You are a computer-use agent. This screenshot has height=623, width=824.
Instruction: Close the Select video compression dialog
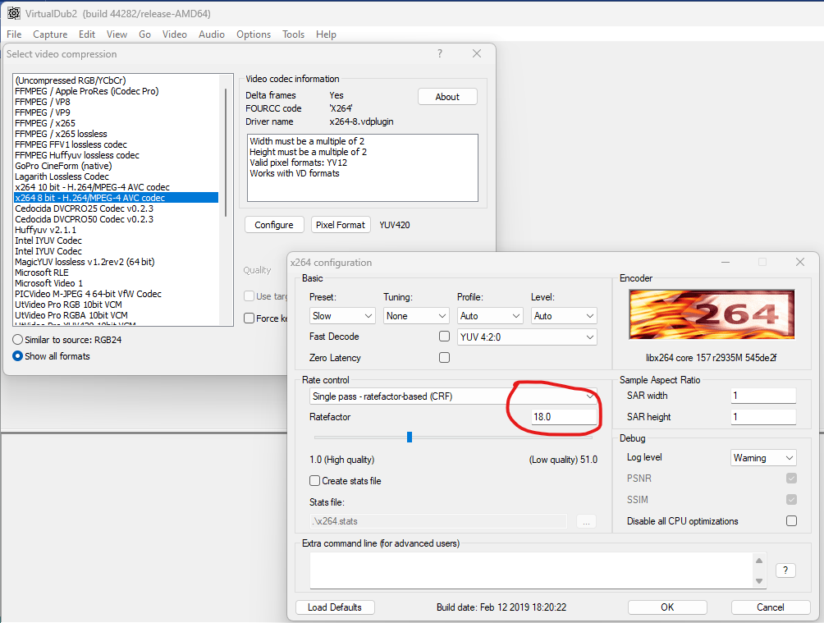[x=477, y=53]
